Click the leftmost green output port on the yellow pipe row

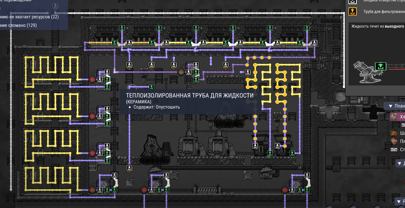pos(114,43)
